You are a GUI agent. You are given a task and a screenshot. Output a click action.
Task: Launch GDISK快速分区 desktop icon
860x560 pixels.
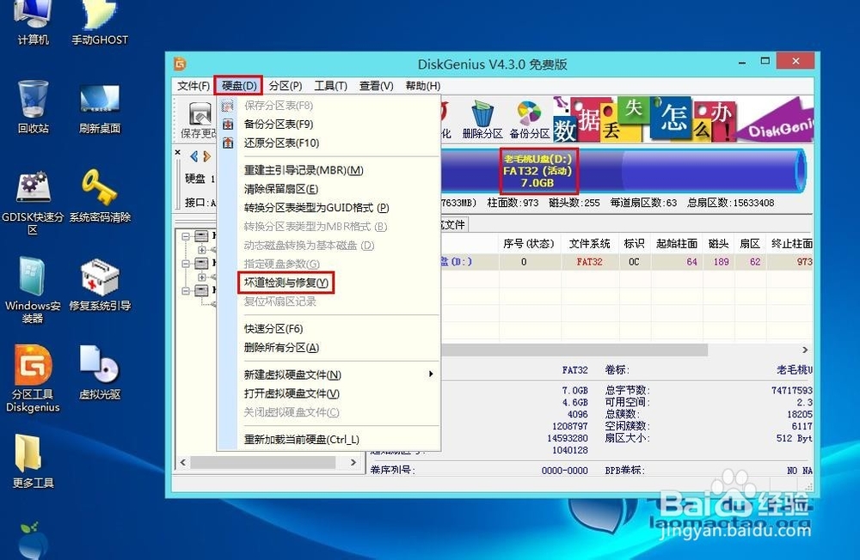33,202
